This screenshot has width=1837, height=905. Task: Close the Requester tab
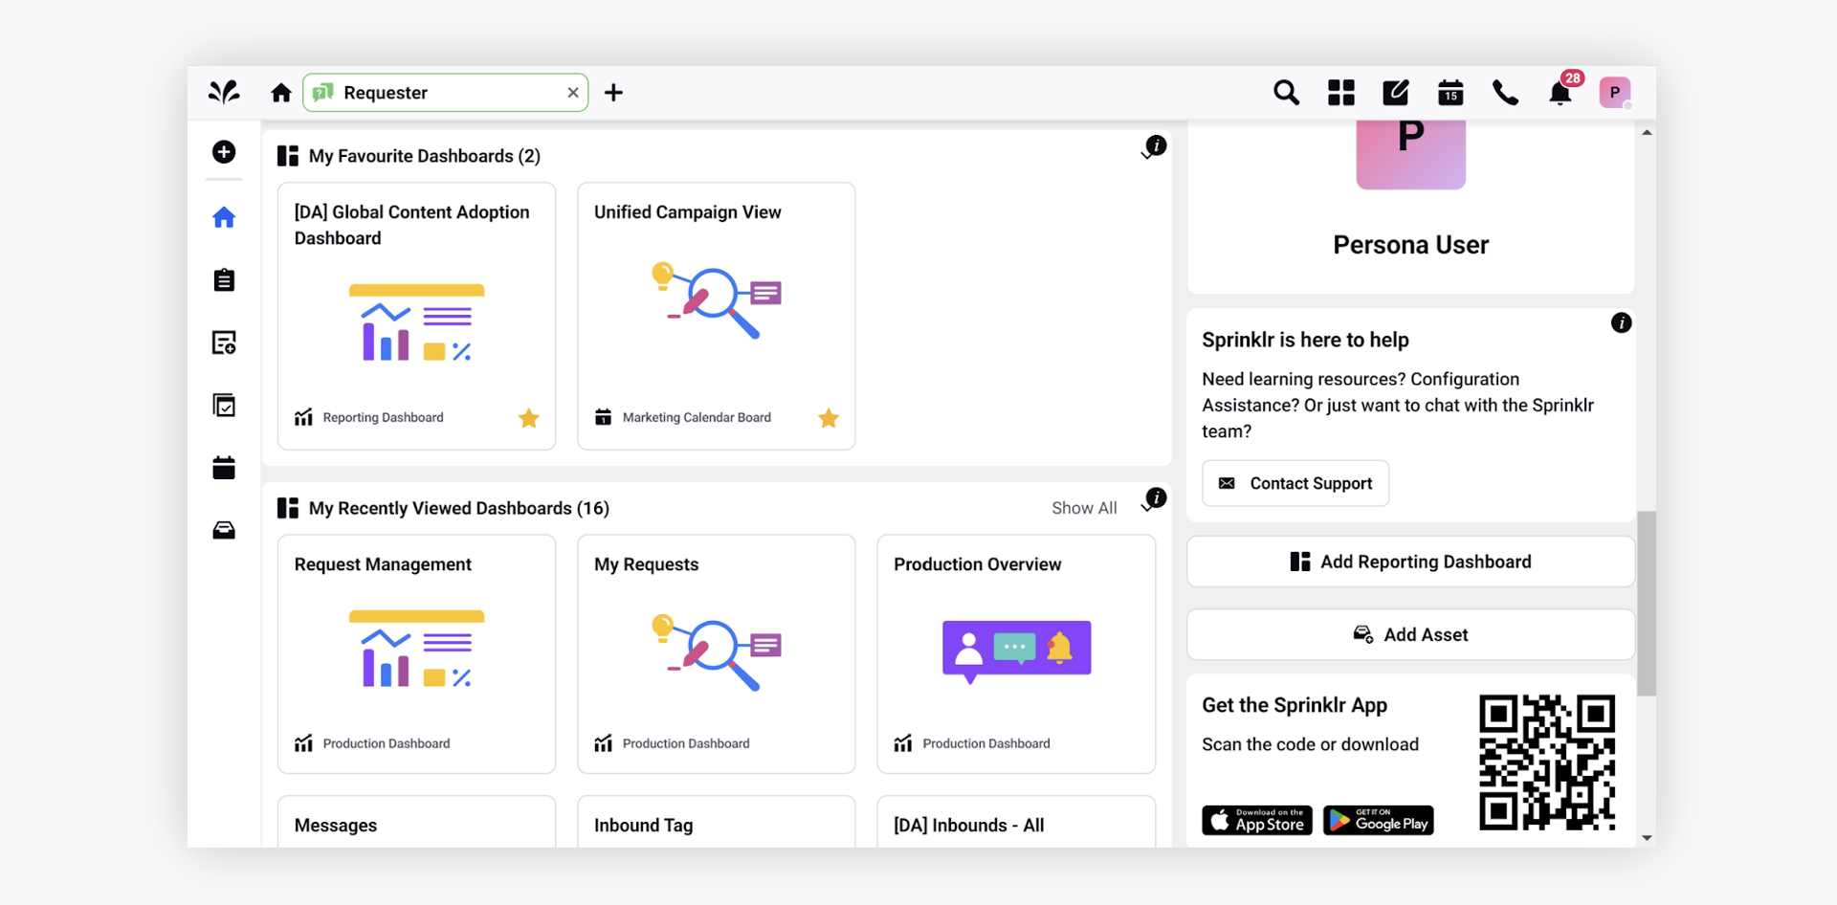click(x=572, y=93)
